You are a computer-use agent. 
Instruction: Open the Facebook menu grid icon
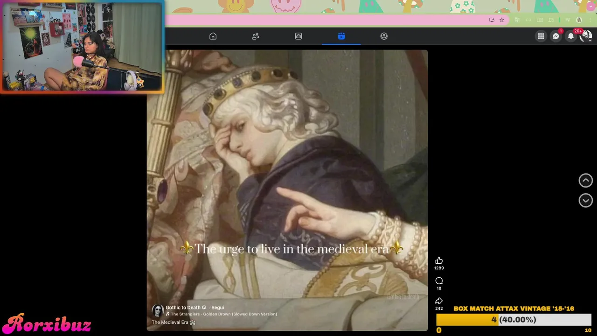tap(541, 36)
